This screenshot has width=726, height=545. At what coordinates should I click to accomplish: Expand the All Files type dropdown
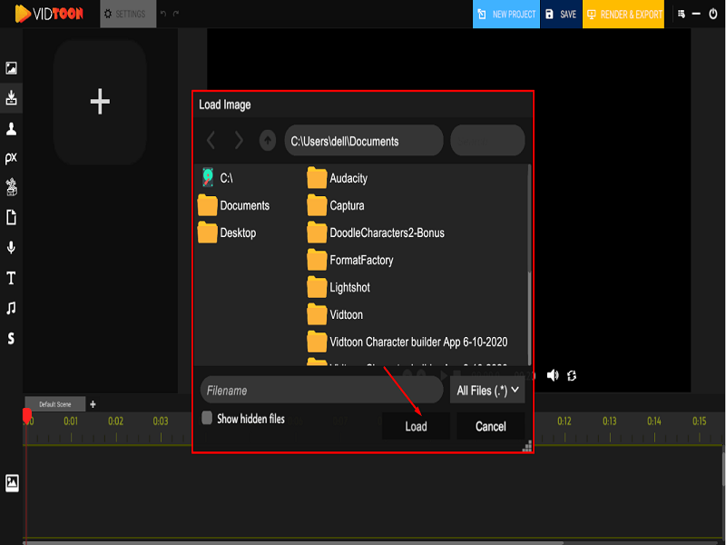pos(487,391)
